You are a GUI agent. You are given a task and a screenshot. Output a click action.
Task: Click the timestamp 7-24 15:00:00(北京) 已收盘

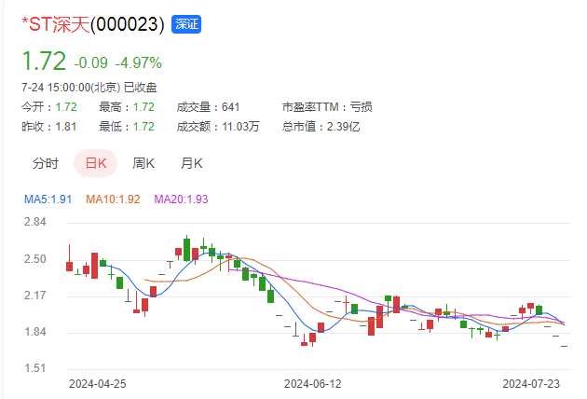tap(89, 88)
